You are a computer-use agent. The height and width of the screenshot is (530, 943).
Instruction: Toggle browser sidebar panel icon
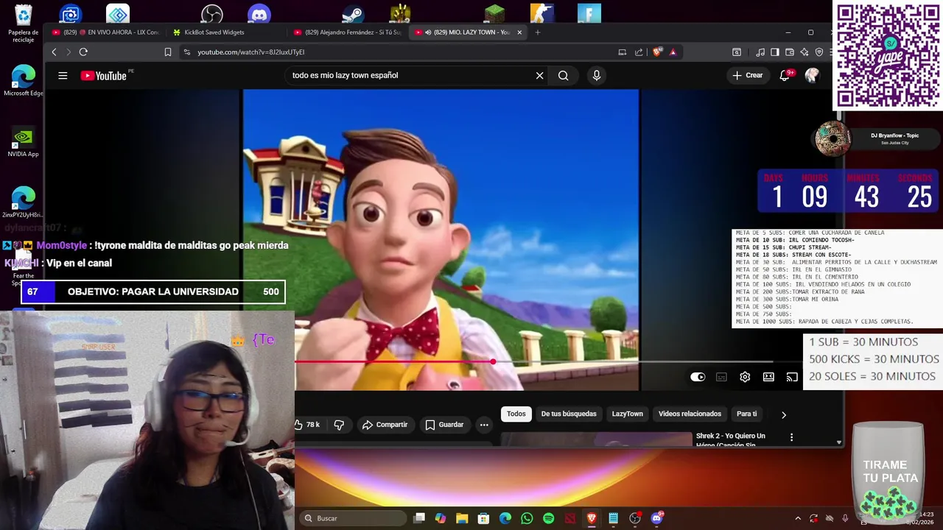[x=775, y=52]
